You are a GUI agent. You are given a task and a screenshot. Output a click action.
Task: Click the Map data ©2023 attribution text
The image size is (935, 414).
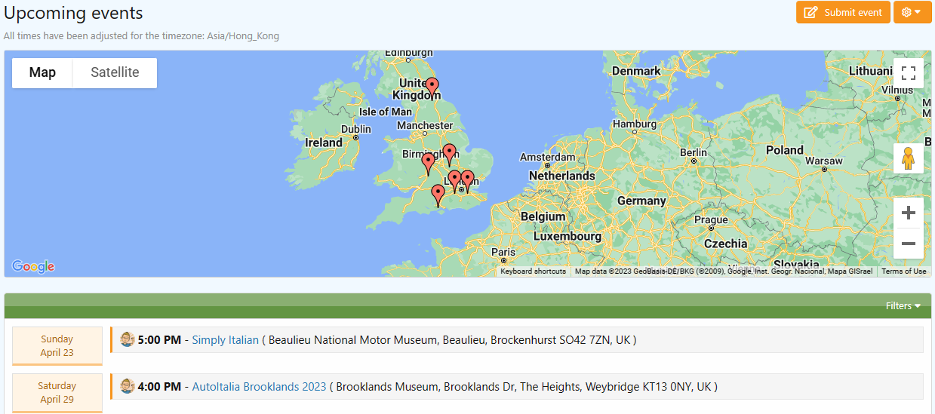point(724,271)
